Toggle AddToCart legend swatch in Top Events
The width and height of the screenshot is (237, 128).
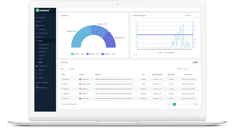point(103,54)
